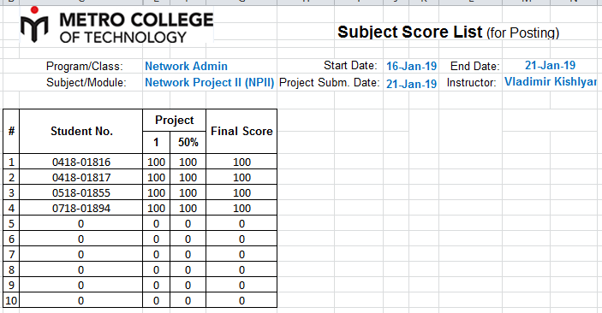
Task: Select Final Score for student 0418-01817
Action: tap(241, 177)
